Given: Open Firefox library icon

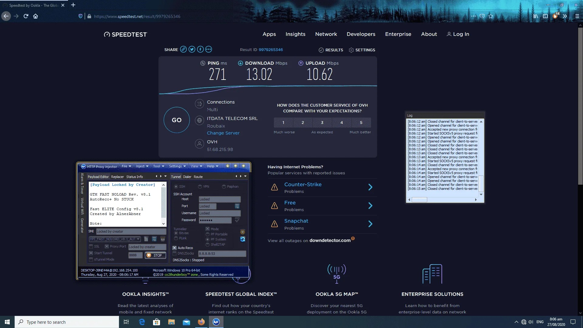Looking at the screenshot, I should (x=536, y=16).
